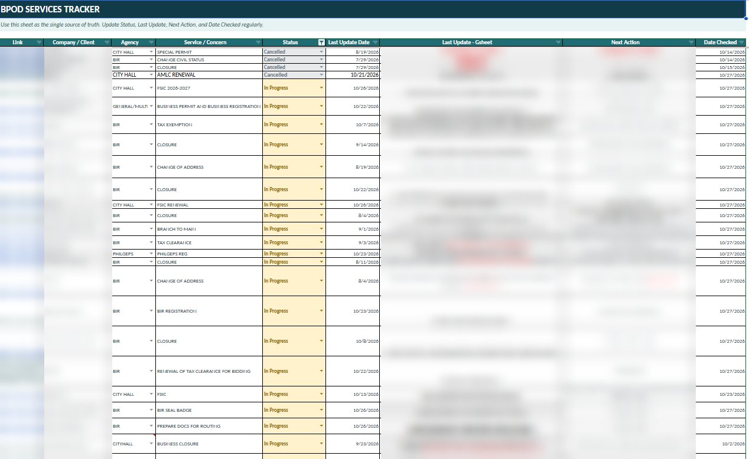This screenshot has width=749, height=459.
Task: Select the AMLC RENEWAL service cell
Action: coord(209,75)
